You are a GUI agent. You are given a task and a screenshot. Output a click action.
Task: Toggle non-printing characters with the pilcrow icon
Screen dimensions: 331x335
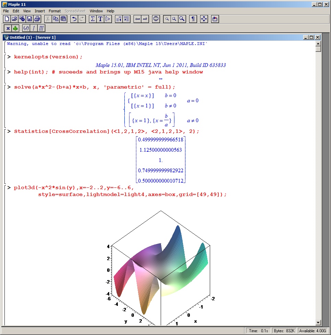pyautogui.click(x=193, y=19)
